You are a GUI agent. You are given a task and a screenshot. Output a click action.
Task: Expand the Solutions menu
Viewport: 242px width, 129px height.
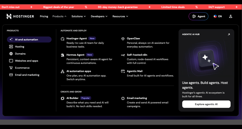tap(78, 16)
